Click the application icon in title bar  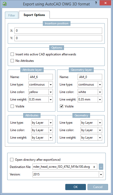[x=5, y=4]
